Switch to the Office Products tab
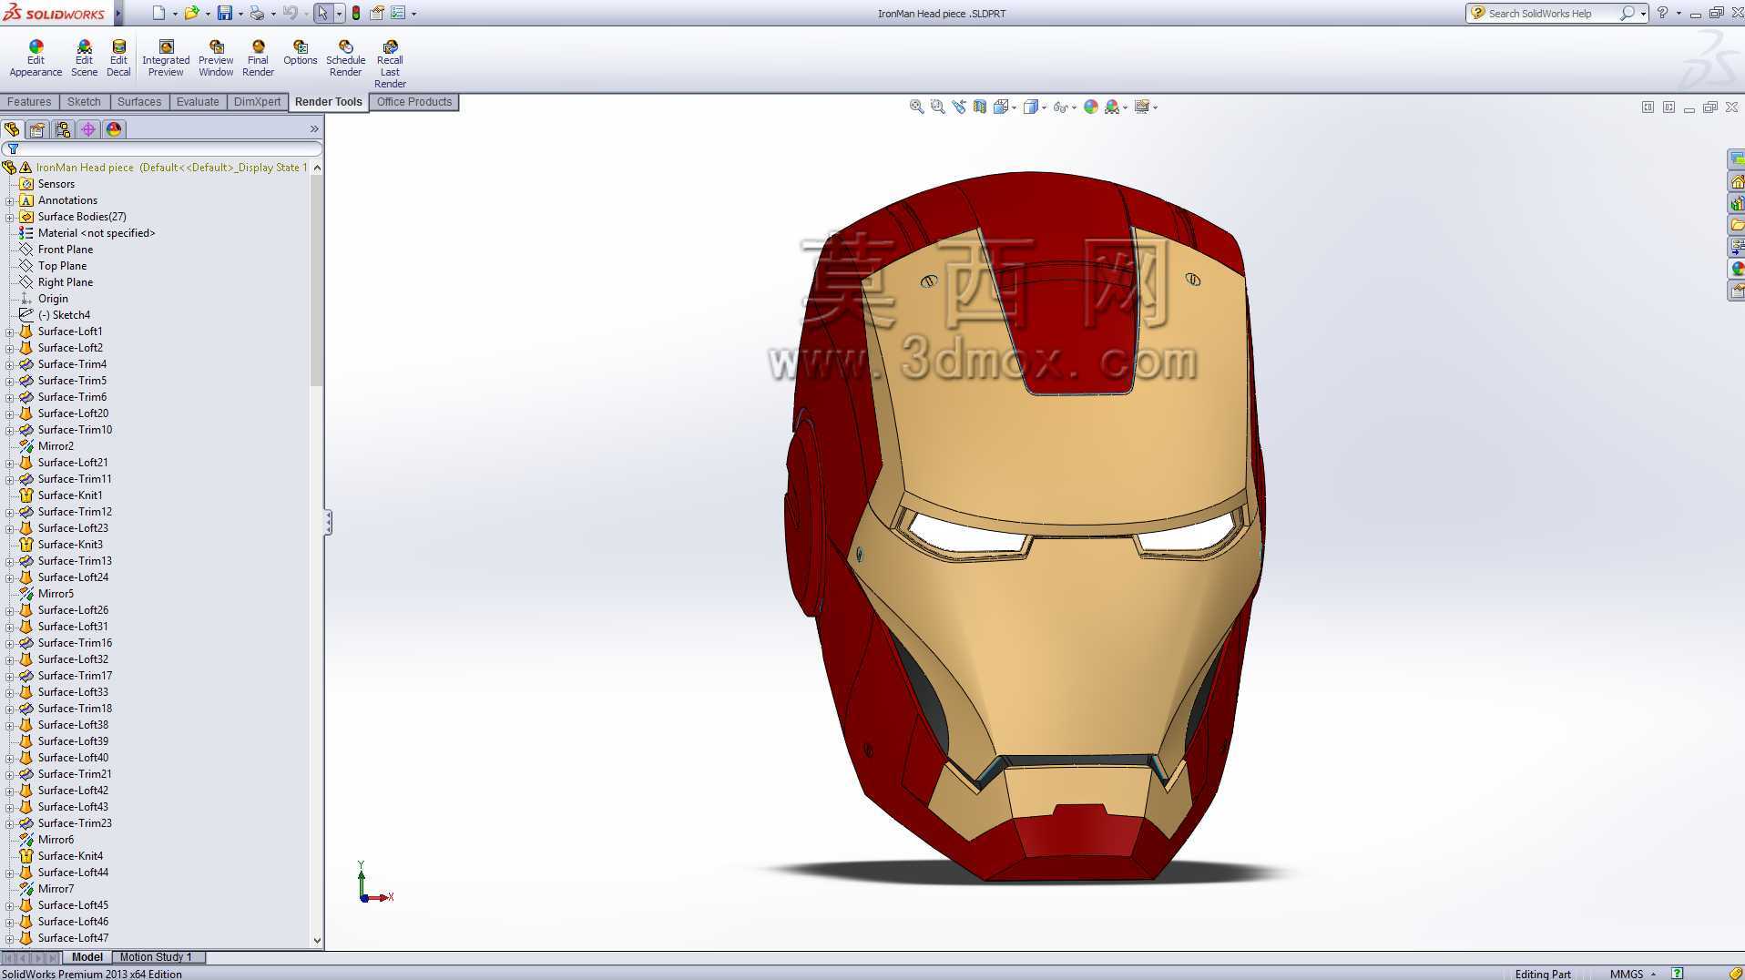The width and height of the screenshot is (1745, 980). 414,102
